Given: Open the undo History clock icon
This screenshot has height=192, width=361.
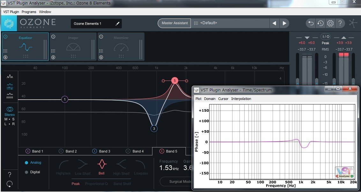Looking at the screenshot, I should (320, 23).
